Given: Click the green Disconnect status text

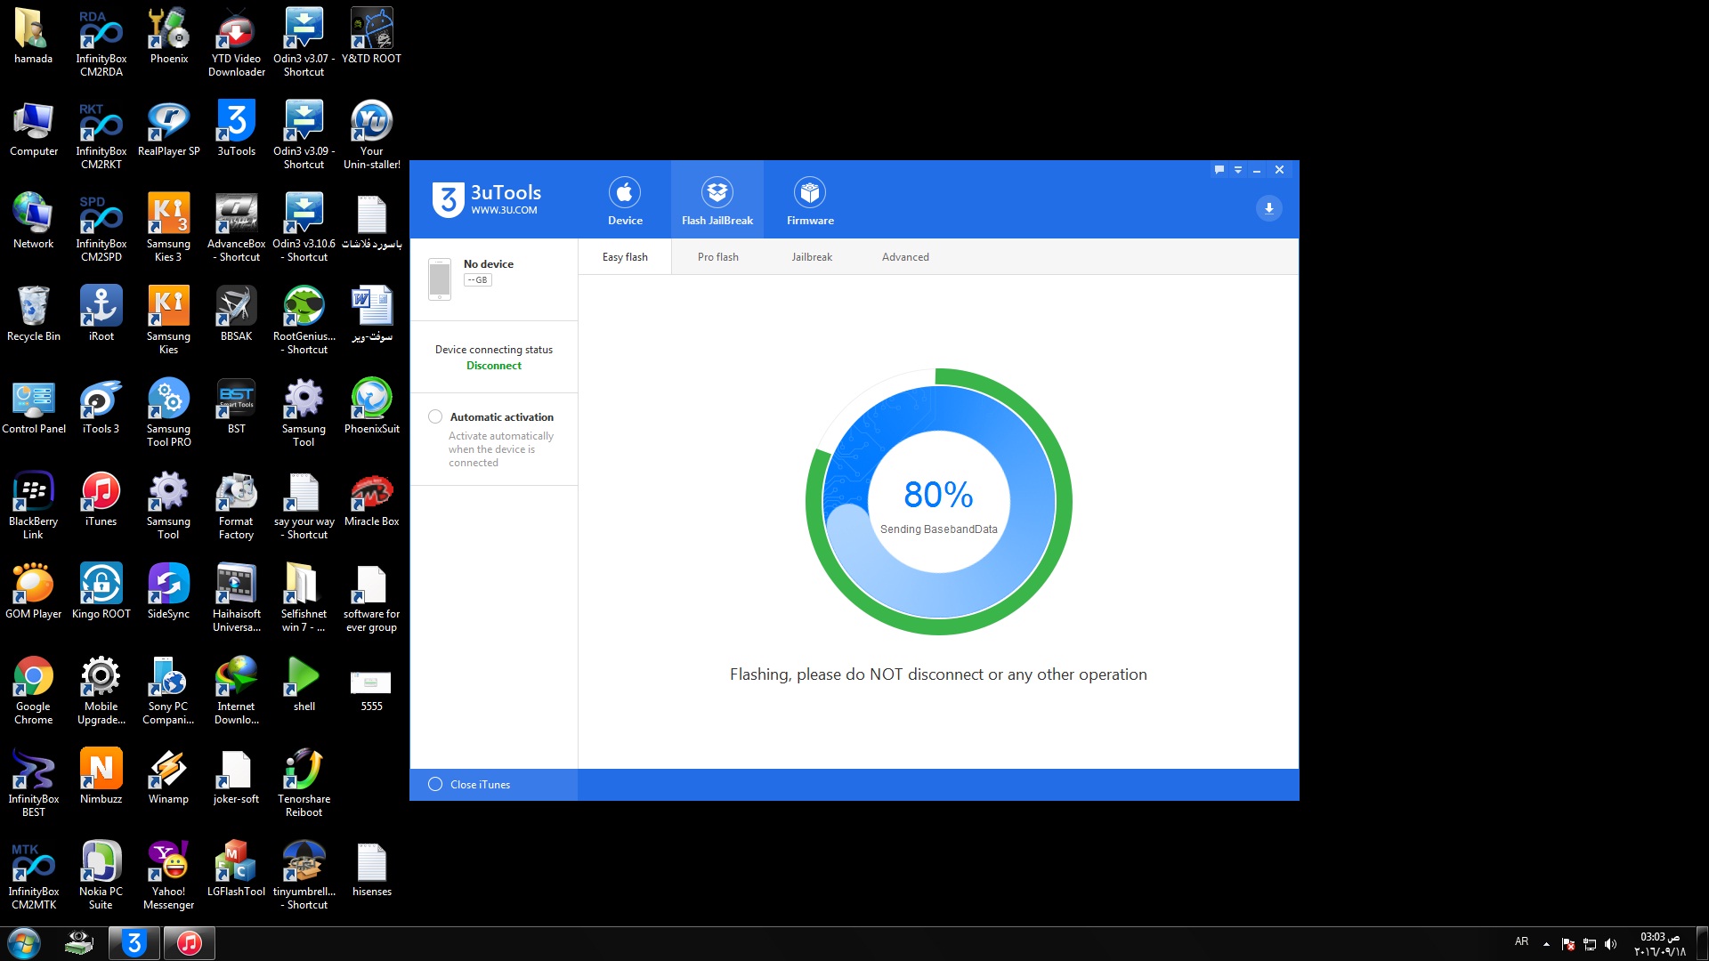Looking at the screenshot, I should (494, 366).
